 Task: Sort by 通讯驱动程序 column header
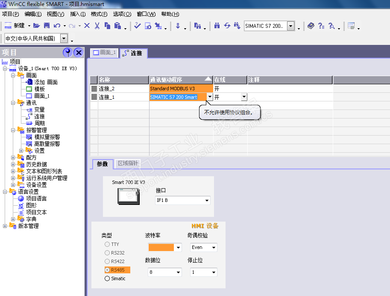(181, 80)
